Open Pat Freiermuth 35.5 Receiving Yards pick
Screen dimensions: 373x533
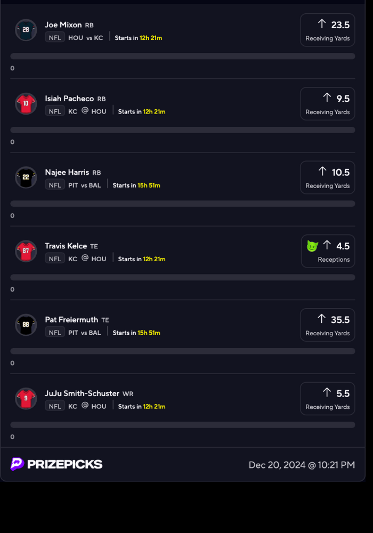click(327, 325)
